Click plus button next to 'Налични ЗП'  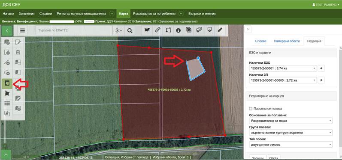tap(321, 80)
